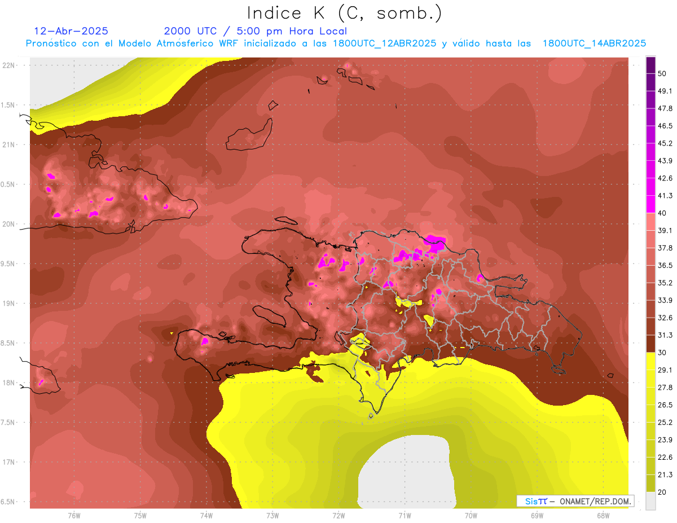Click the longitude axis label "76W"
This screenshot has width=677, height=523.
click(x=74, y=516)
